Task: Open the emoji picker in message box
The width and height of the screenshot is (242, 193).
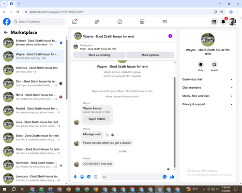Action: click(165, 177)
